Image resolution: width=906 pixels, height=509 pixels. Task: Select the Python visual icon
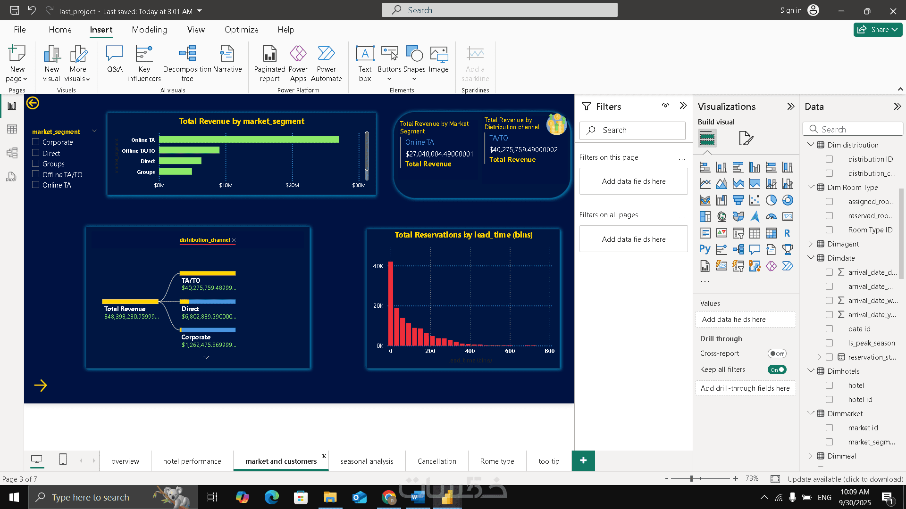pyautogui.click(x=705, y=249)
